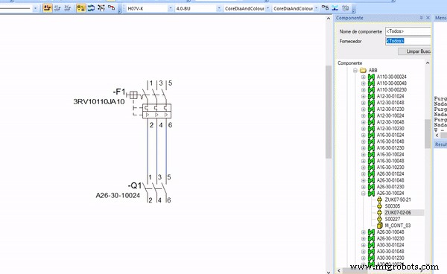Click the yellow highlighted connection mode icon
The width and height of the screenshot is (447, 274).
click(x=81, y=8)
